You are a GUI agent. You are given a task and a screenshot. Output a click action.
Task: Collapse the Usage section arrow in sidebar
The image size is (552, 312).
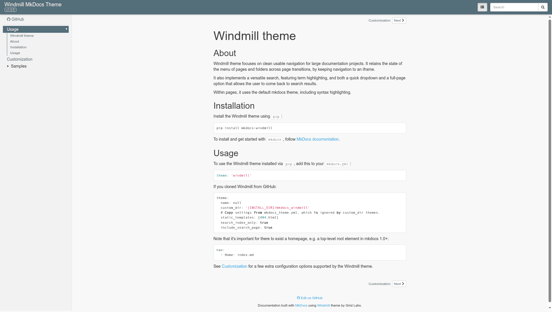[66, 29]
